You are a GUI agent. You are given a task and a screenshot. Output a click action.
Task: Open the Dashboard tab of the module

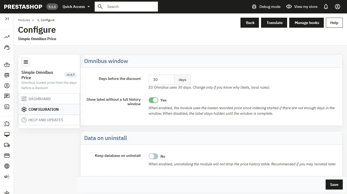49,99
